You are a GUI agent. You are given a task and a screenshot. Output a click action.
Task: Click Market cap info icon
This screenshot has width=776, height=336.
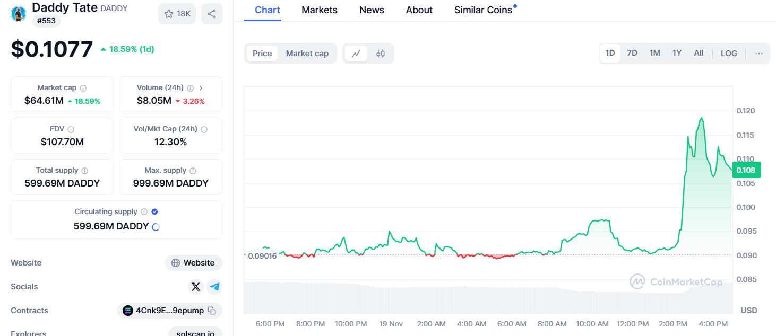click(x=83, y=88)
